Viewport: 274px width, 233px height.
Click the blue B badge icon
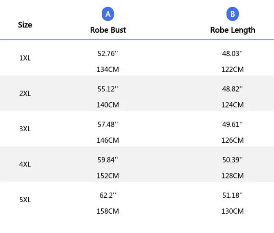coord(233,14)
